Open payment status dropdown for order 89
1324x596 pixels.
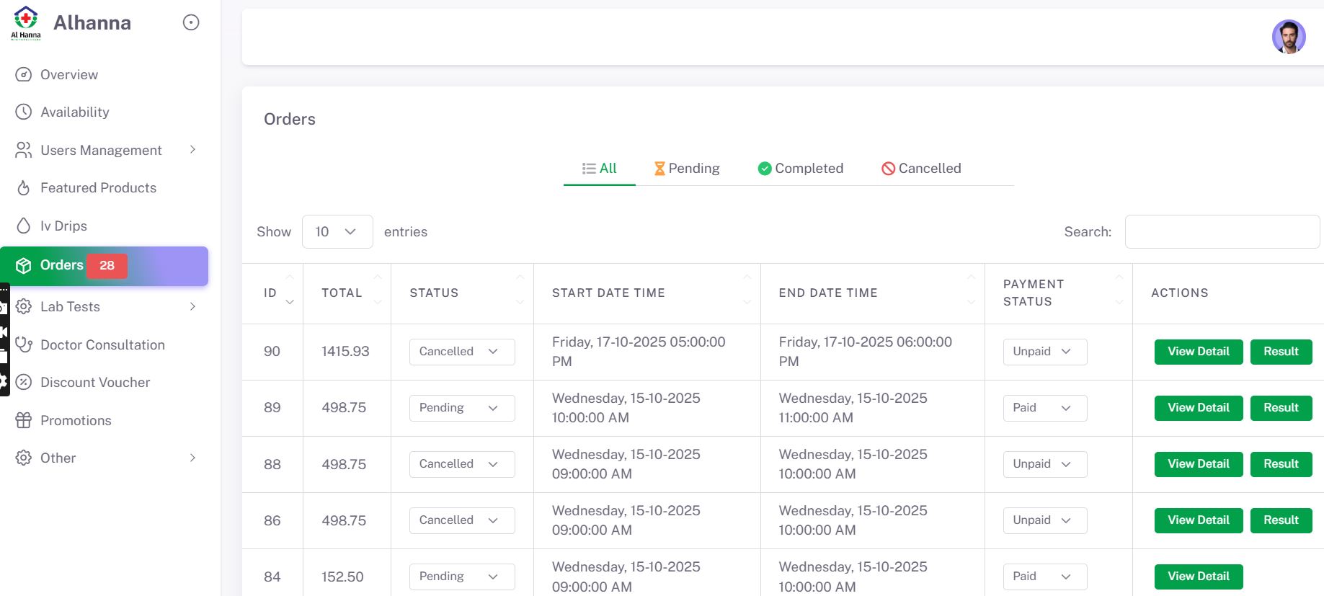click(x=1044, y=408)
